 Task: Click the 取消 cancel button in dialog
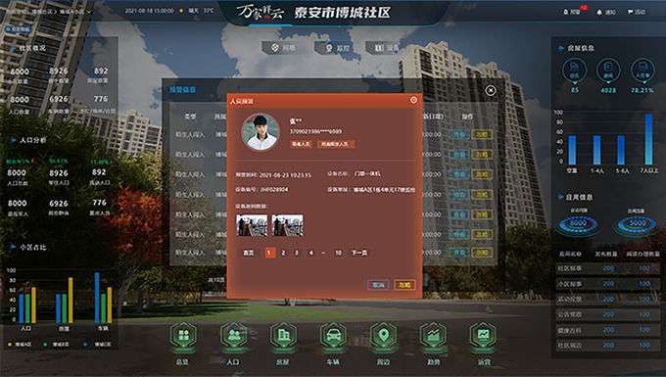click(378, 285)
